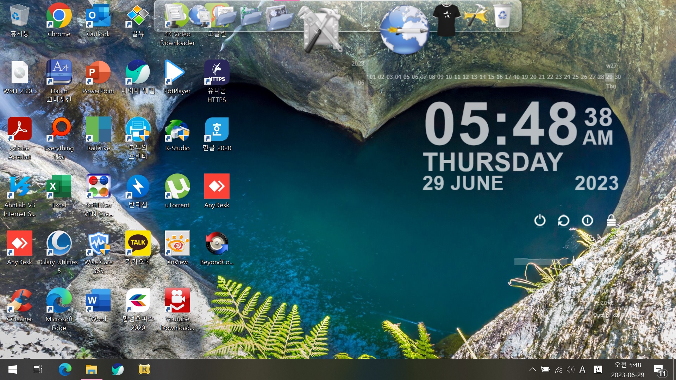676x380 pixels.
Task: Select the WSH_23.0 file icon
Action: [x=19, y=77]
